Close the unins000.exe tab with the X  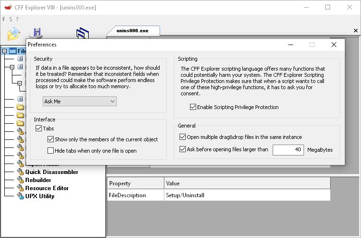pyautogui.click(x=356, y=30)
